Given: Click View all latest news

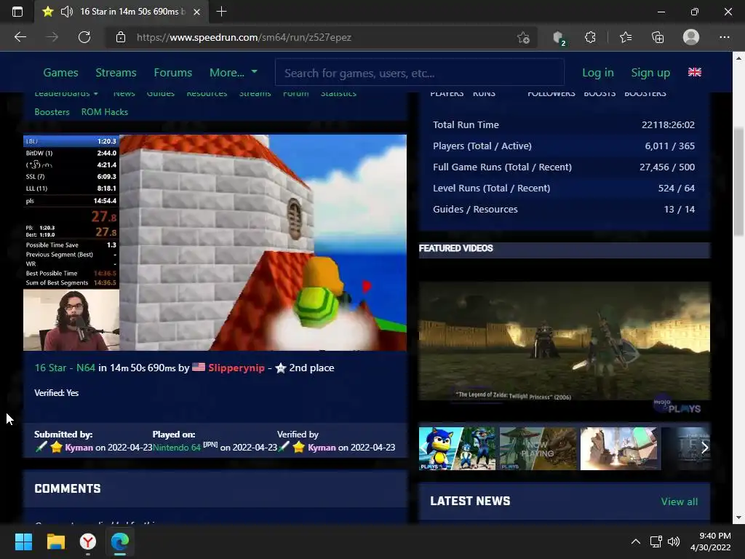Looking at the screenshot, I should coord(680,501).
